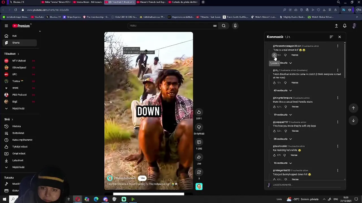Open Historia in the sidebar
This screenshot has width=362, height=203.
(20, 126)
